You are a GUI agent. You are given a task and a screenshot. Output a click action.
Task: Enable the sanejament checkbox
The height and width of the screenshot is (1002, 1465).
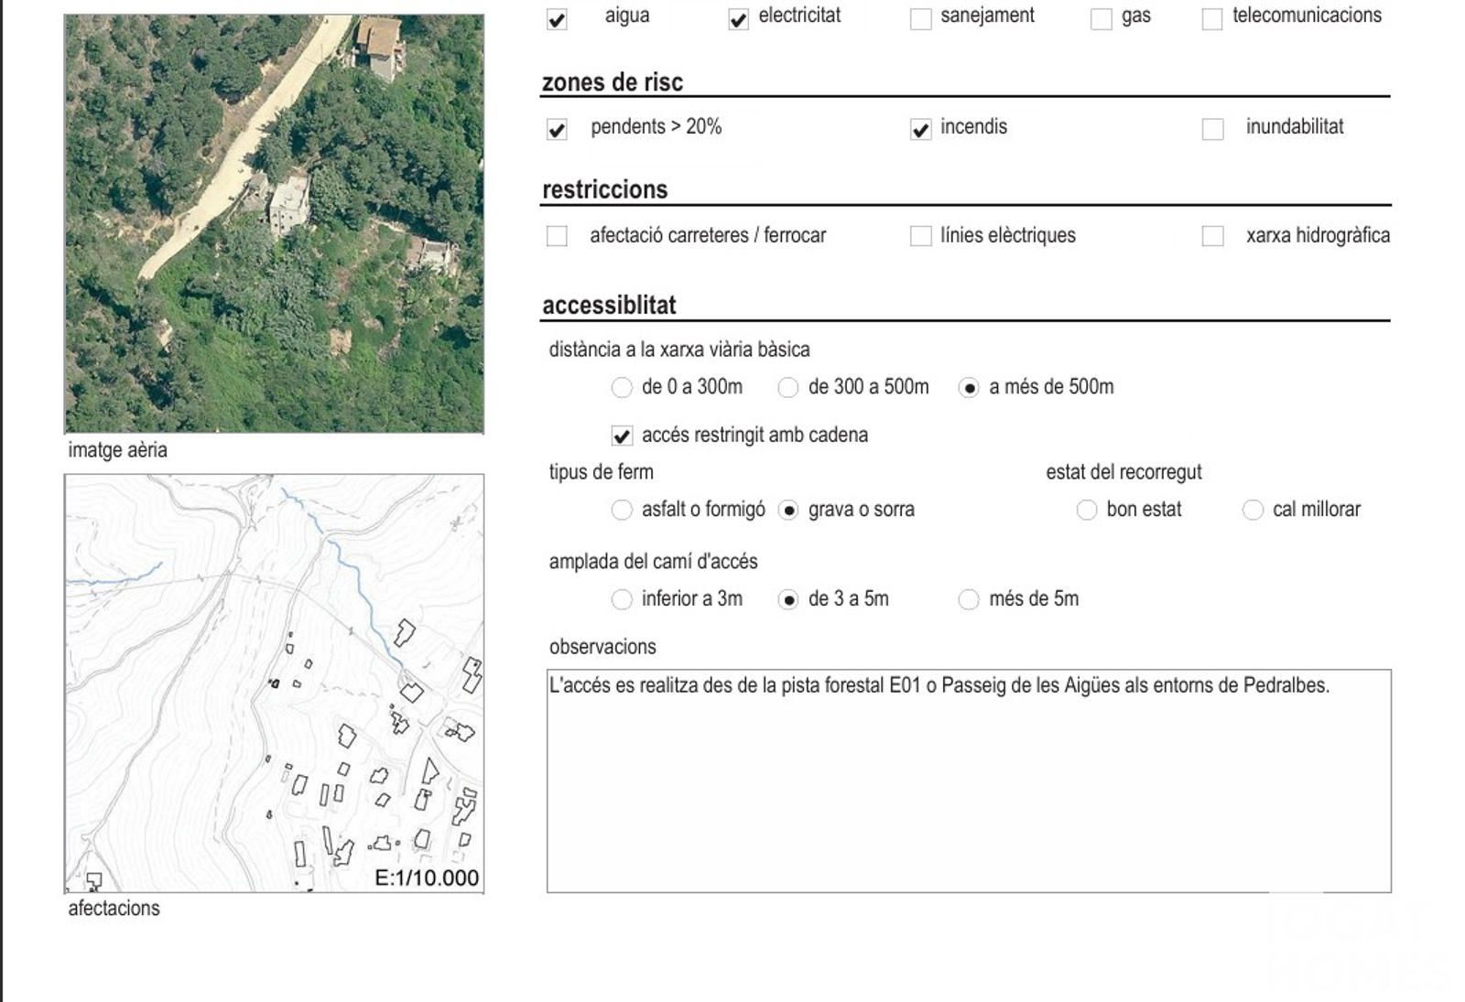coord(920,19)
